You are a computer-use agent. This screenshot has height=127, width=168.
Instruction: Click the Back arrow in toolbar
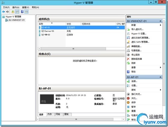click(4, 12)
